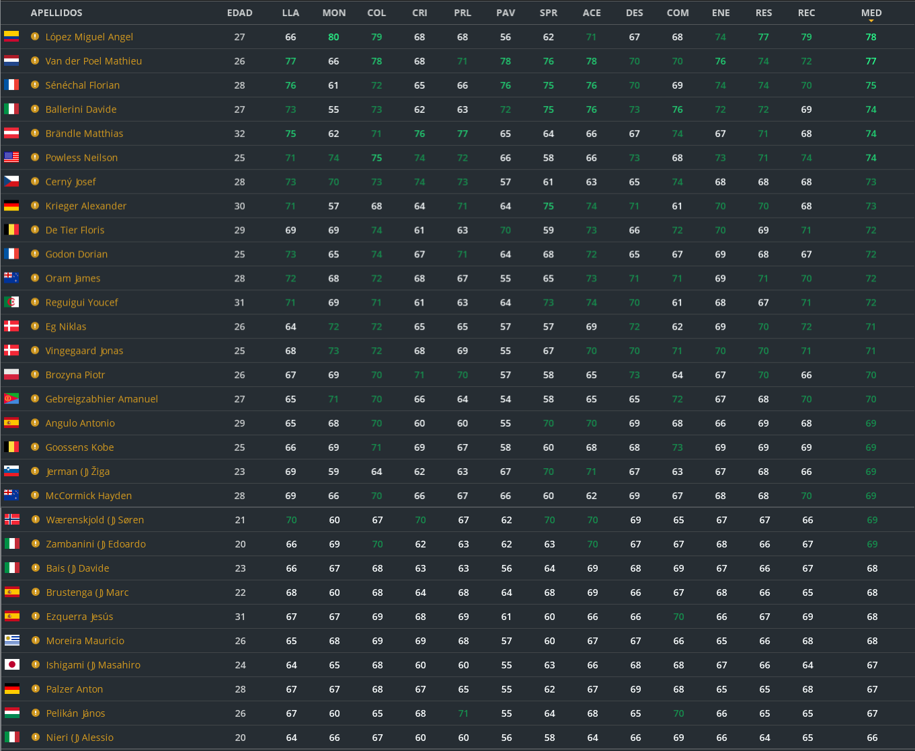Open rider Gebreigzabhier Amanuel

point(102,399)
